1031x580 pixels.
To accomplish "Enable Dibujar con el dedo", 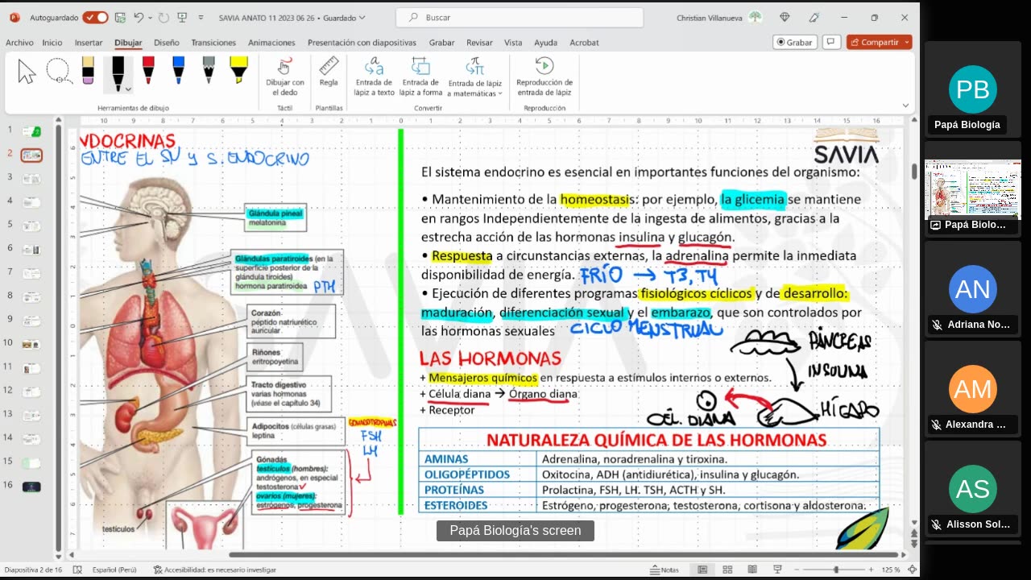I will (285, 77).
